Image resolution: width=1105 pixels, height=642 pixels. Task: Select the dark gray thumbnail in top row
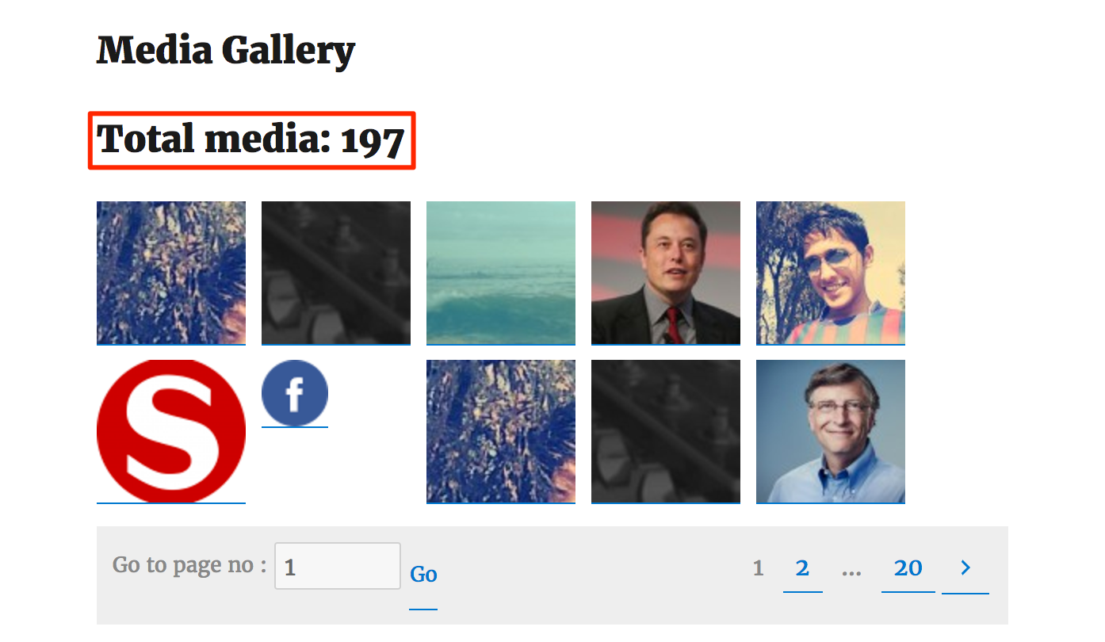pyautogui.click(x=335, y=273)
